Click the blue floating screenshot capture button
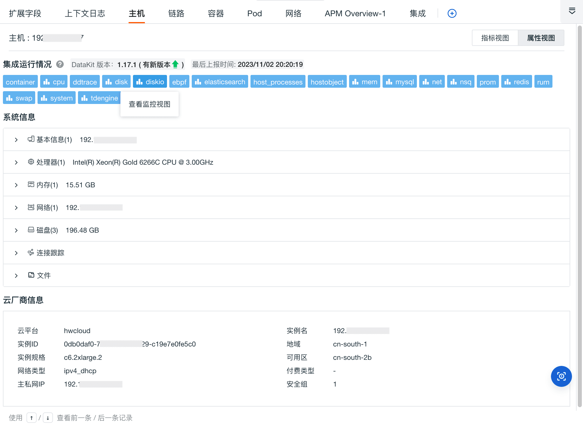Screen dimensions: 583x424 click(x=561, y=376)
